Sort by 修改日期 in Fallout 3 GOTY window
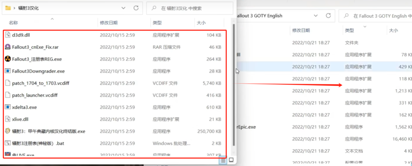Screen dimensions: 412x166 point(301,31)
